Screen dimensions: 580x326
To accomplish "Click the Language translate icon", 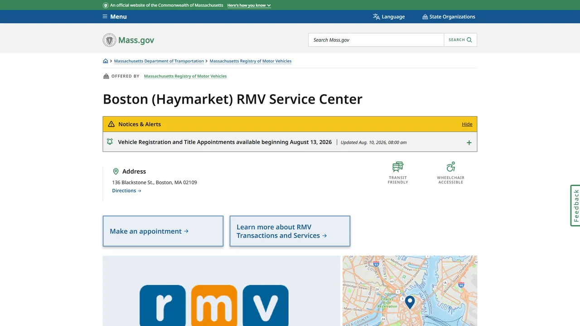I will [376, 17].
